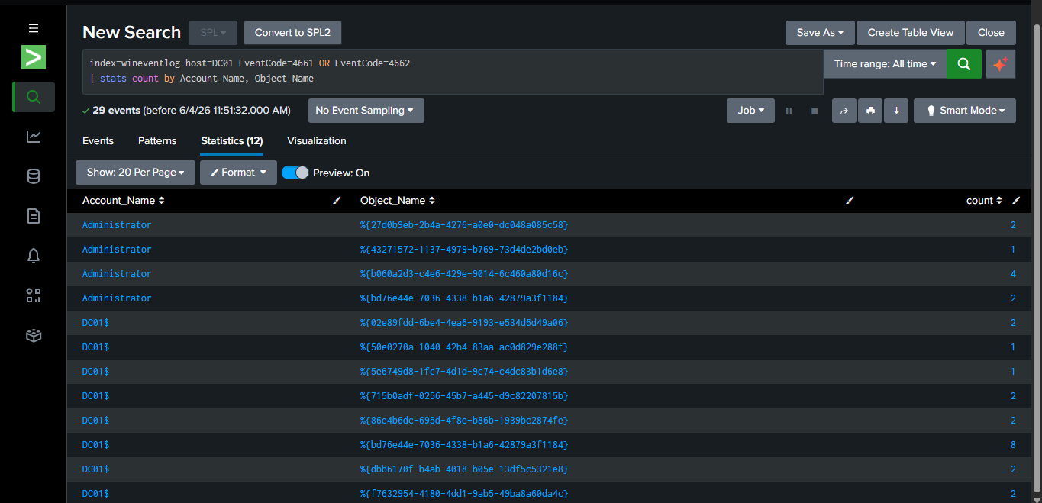The width and height of the screenshot is (1042, 503).
Task: Click count 8 in DC01$ bd76e44e row
Action: 1013,445
